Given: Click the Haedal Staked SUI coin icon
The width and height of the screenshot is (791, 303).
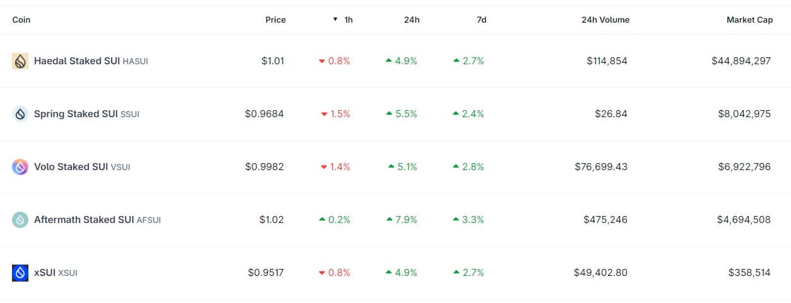Looking at the screenshot, I should (x=20, y=61).
